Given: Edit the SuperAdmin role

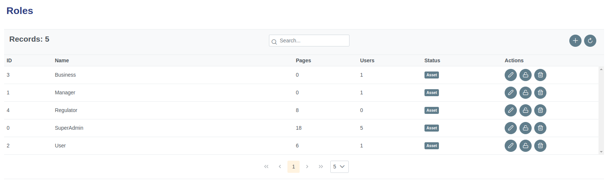Looking at the screenshot, I should (511, 128).
